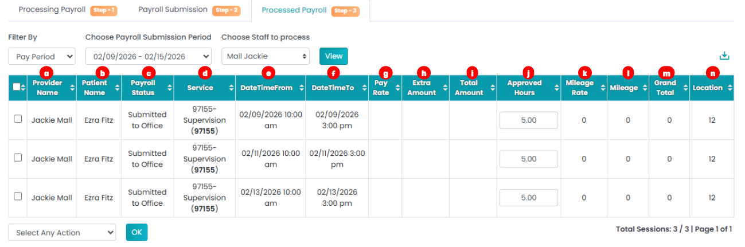The width and height of the screenshot is (745, 247).
Task: Switch to Processing Payroll tab
Action: coord(52,10)
